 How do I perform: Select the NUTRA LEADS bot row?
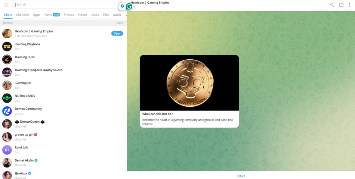pyautogui.click(x=63, y=98)
